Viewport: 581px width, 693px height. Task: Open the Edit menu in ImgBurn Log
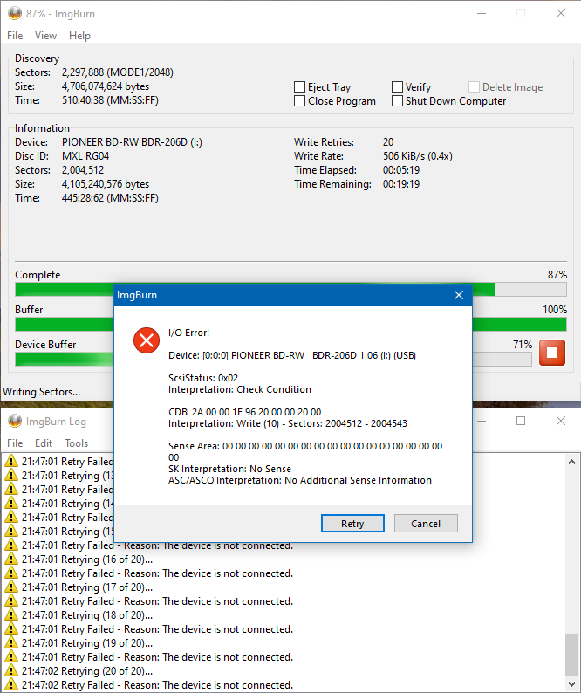(44, 443)
